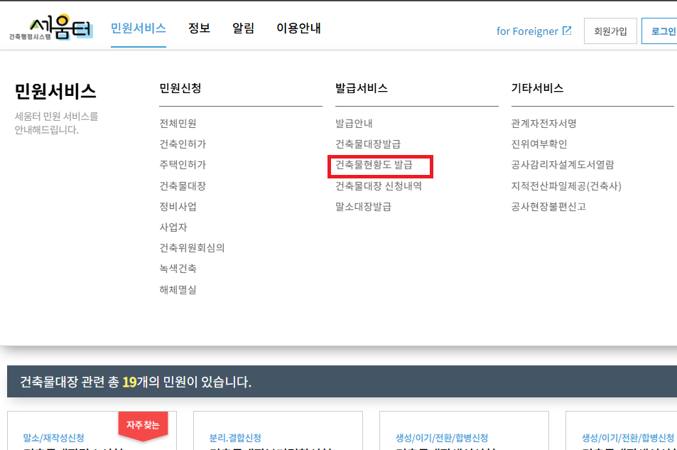Open the 분리.결합신청 card
677x450 pixels.
(x=278, y=431)
